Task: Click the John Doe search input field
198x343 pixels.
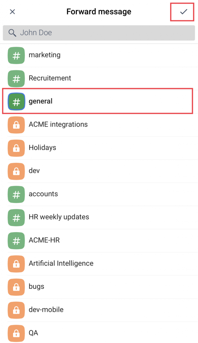Action: [x=99, y=33]
